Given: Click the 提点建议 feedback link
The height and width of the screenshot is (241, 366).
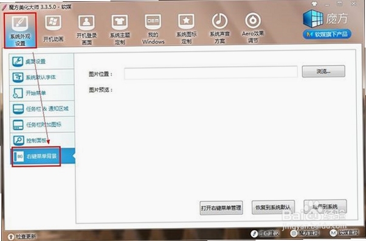Looking at the screenshot, I should point(265,233).
